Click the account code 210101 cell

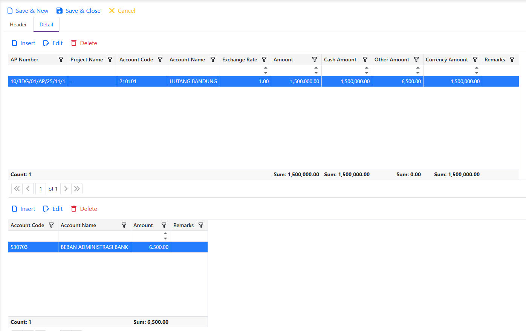(x=142, y=81)
